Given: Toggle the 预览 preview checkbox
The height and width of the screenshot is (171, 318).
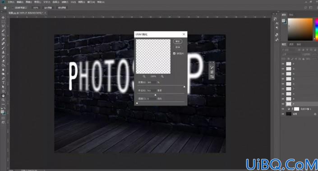Looking at the screenshot, I should 174,54.
